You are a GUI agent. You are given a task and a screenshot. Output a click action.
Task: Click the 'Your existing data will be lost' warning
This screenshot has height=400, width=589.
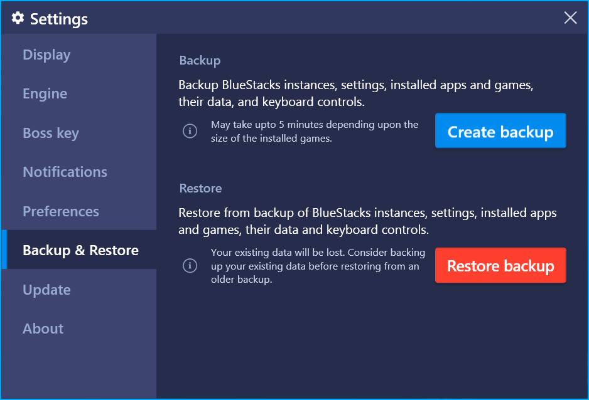318,266
